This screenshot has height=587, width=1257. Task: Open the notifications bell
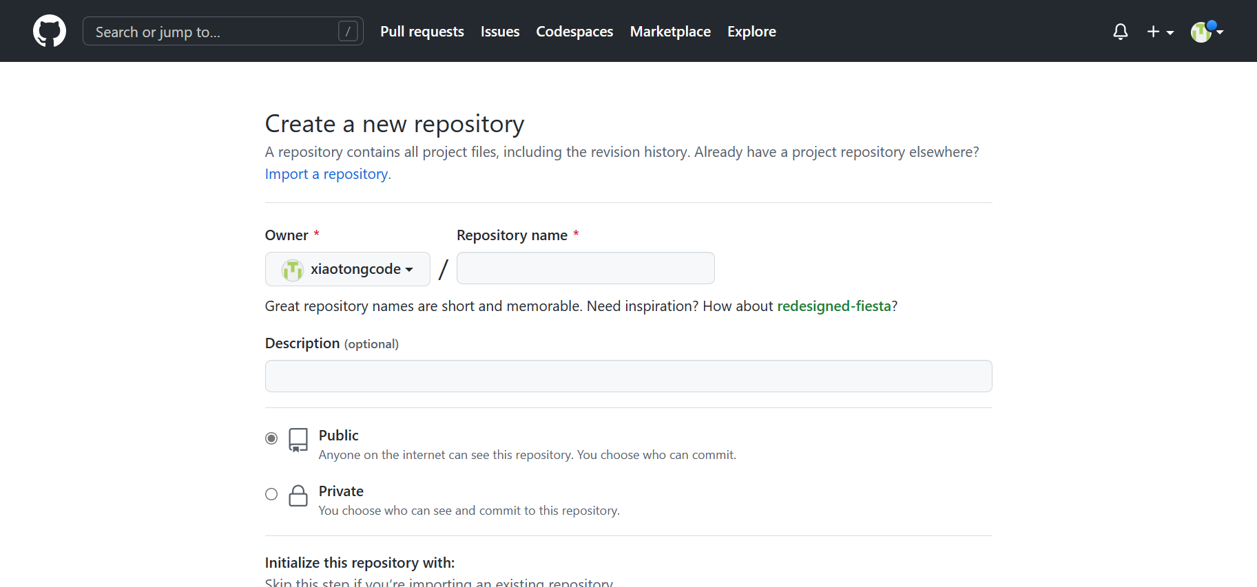pos(1121,32)
